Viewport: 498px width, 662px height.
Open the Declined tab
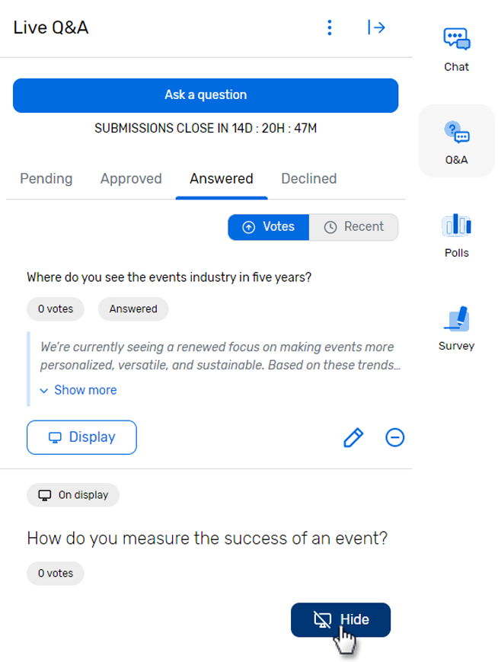click(309, 179)
